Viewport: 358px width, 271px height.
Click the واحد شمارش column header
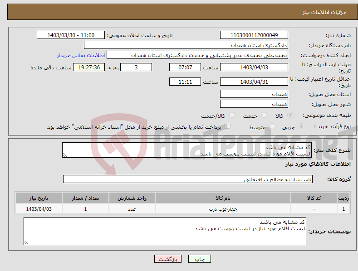[132, 198]
